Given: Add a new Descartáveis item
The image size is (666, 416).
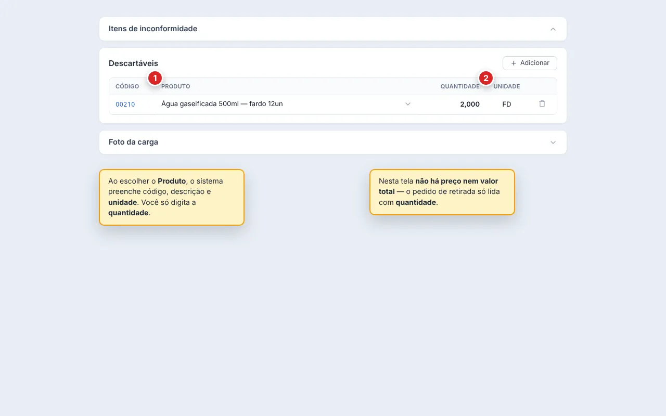Looking at the screenshot, I should pyautogui.click(x=530, y=63).
